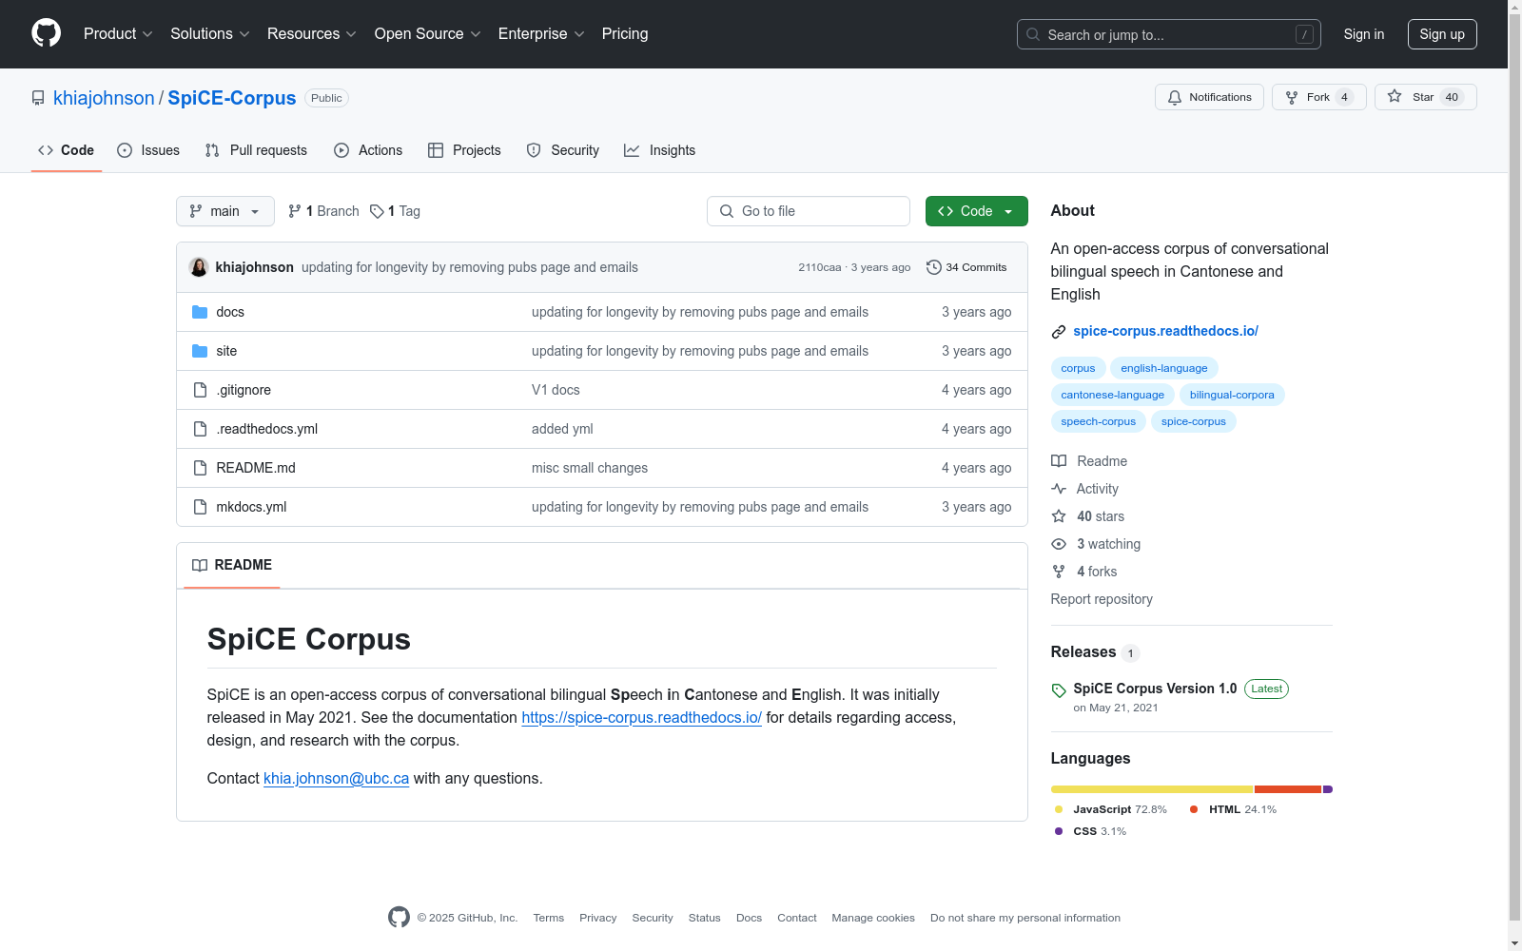Click the site folder icon
Viewport: 1522px width, 951px height.
[x=200, y=351]
